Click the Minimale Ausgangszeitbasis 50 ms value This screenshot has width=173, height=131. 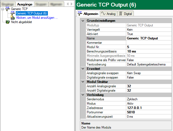(x=149, y=56)
